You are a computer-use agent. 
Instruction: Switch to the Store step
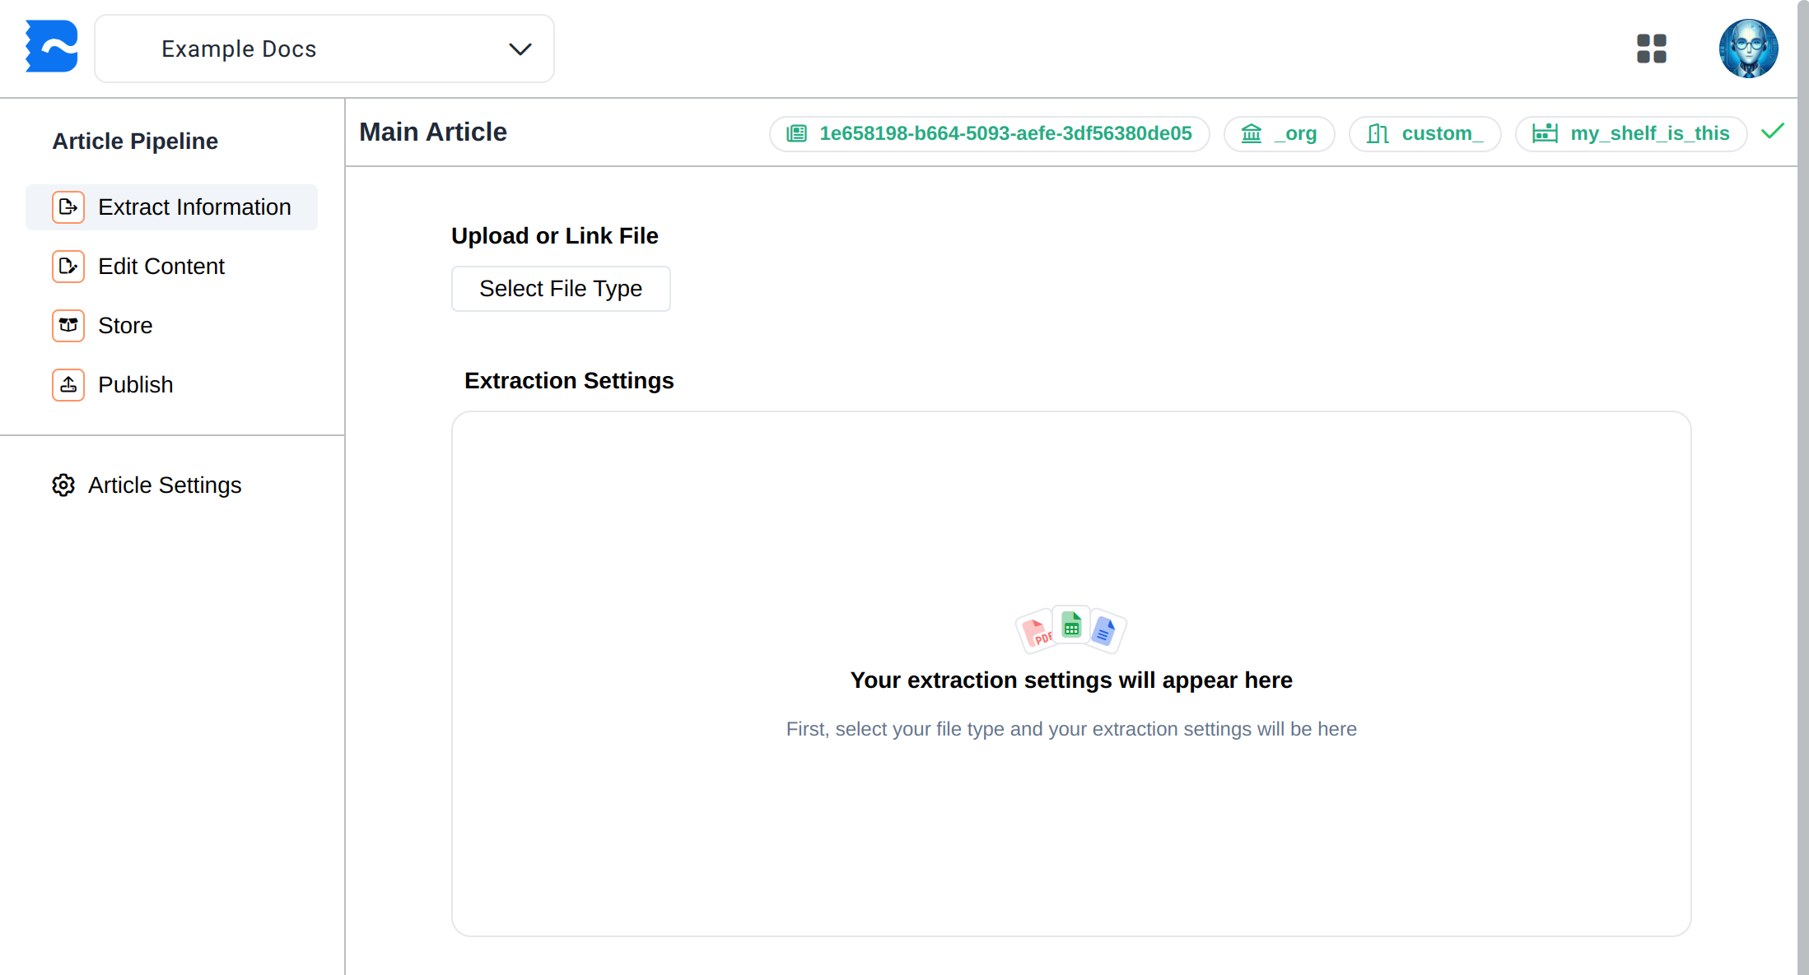point(125,326)
